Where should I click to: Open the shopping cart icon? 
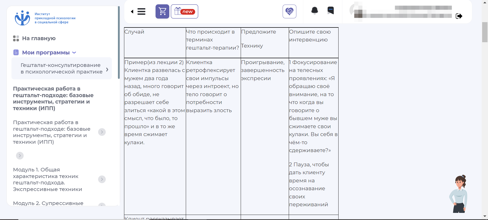tap(162, 11)
